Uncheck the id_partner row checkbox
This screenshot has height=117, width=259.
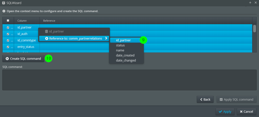click(x=8, y=27)
